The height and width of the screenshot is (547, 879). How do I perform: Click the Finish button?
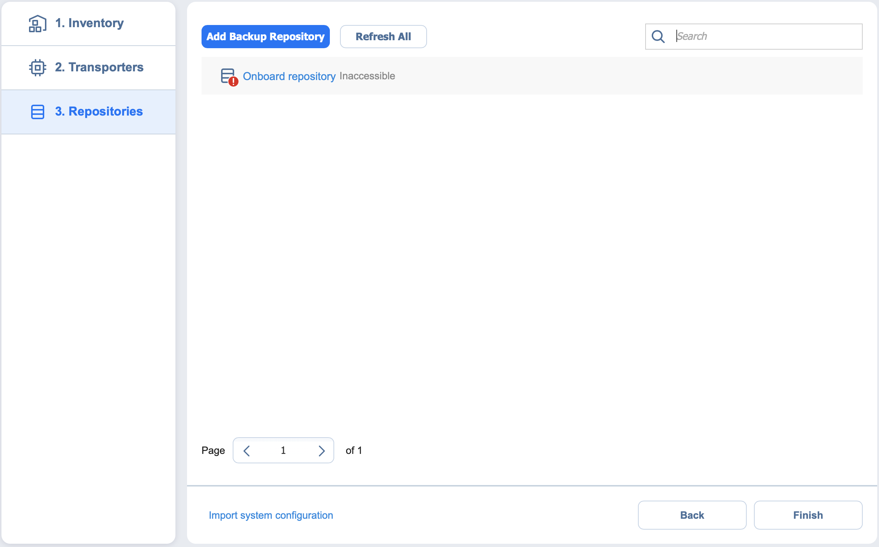coord(808,515)
